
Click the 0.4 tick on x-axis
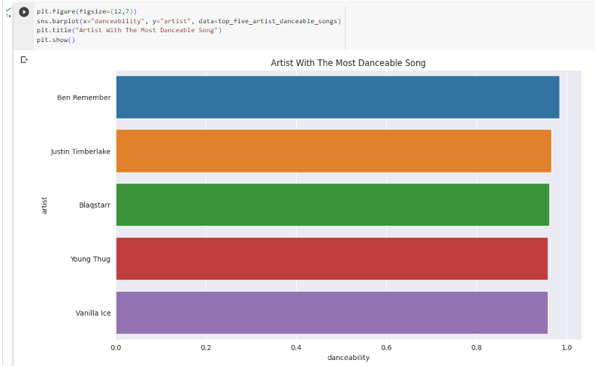pyautogui.click(x=296, y=347)
